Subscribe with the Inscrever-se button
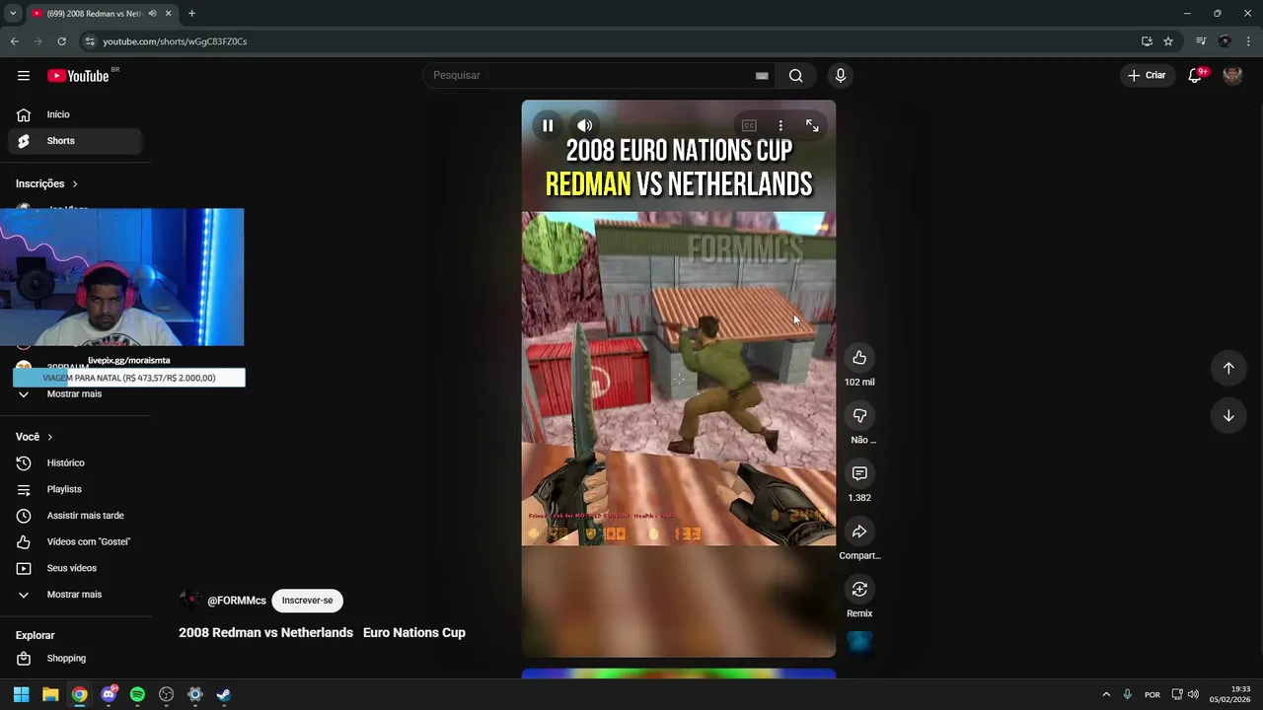 307,601
